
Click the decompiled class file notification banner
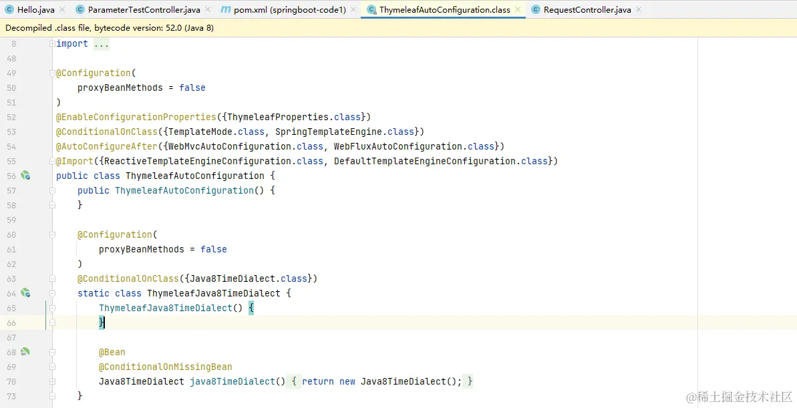pyautogui.click(x=398, y=28)
